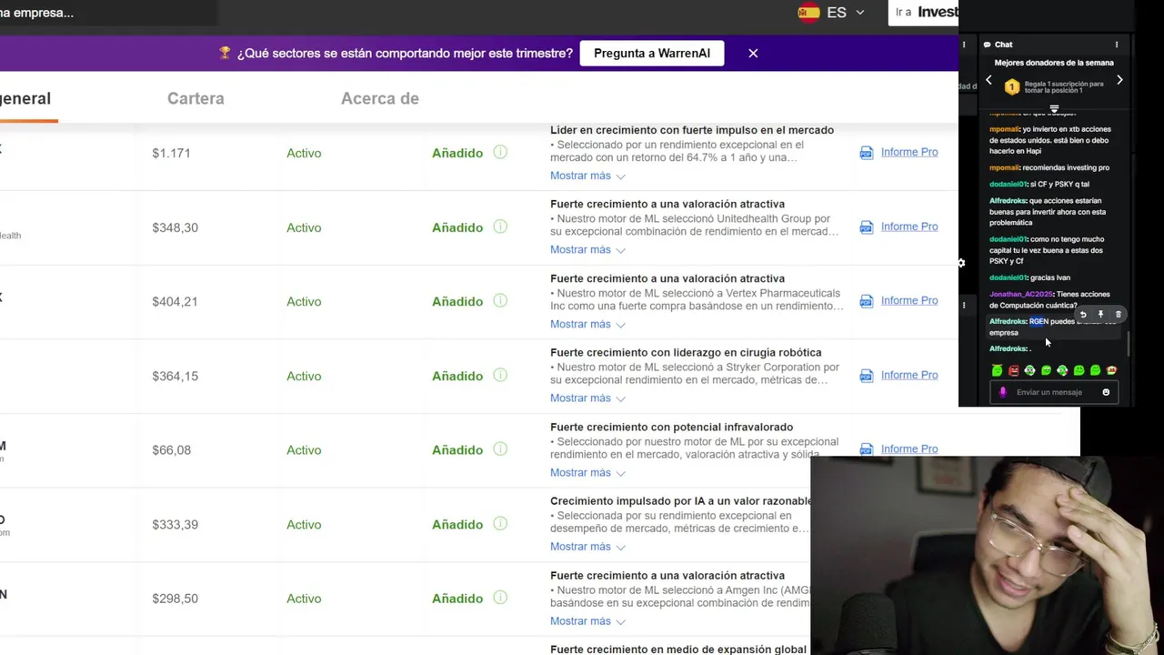Click PDF report icon in the $1.171 row
The height and width of the screenshot is (655, 1164).
coord(866,153)
